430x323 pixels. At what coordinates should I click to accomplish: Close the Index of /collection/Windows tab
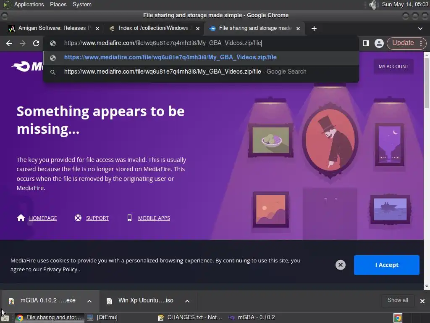(198, 29)
